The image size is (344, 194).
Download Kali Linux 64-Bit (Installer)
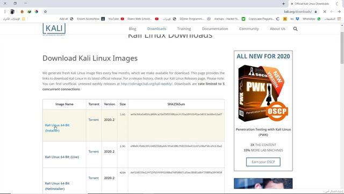(57, 128)
